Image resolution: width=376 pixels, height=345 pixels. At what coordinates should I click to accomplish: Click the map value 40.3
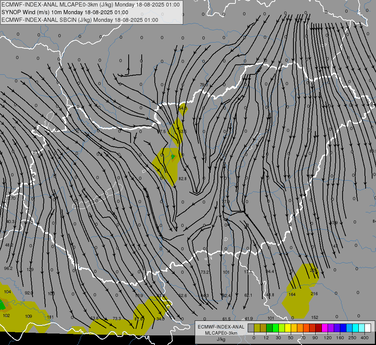10,222
